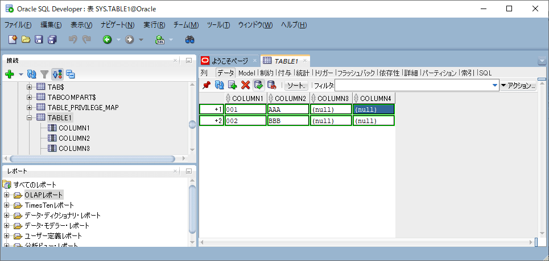Click into the フィルタ input field

[x=413, y=85]
